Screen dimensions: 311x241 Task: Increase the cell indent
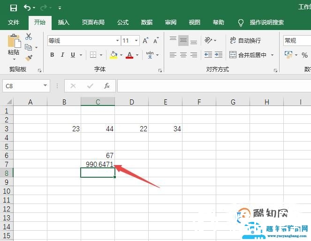tap(219, 54)
